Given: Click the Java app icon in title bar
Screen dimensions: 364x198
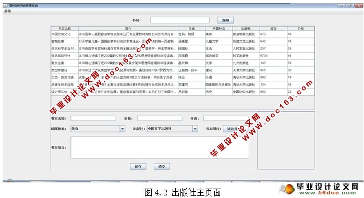Looking at the screenshot, I should (6, 6).
